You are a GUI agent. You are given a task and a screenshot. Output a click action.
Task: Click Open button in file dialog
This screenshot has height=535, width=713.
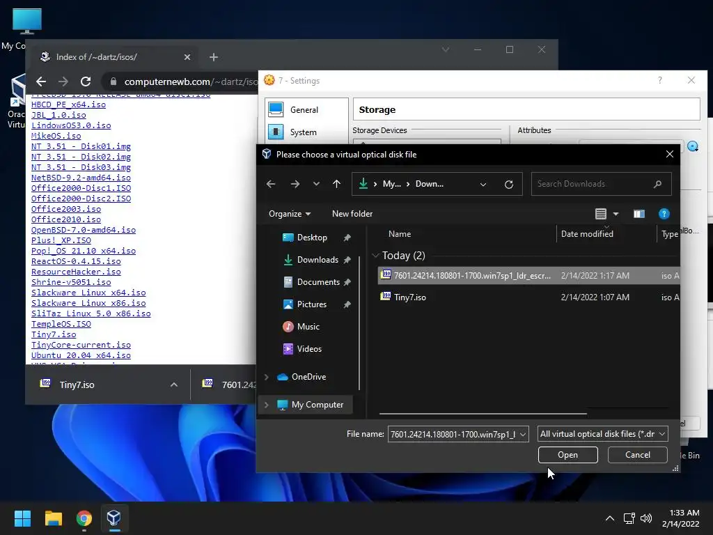567,454
